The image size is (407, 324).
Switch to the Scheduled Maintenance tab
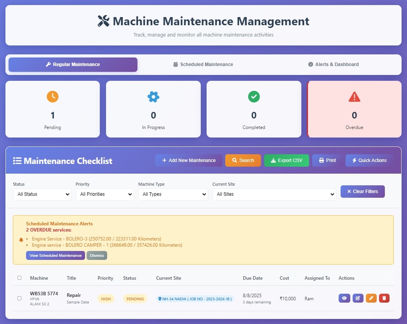[x=203, y=64]
